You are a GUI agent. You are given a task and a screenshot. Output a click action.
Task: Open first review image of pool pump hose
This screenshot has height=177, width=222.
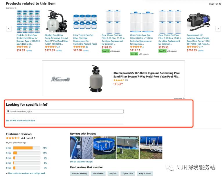tap(81, 148)
